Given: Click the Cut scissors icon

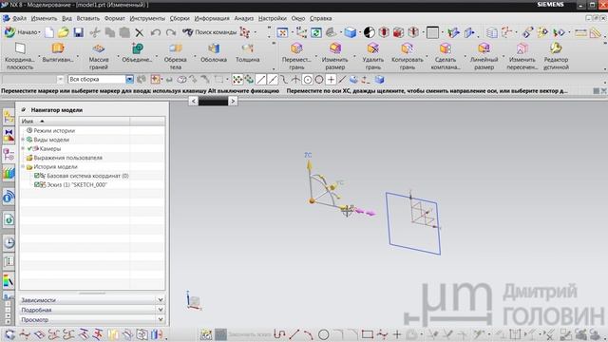Looking at the screenshot, I should point(95,32).
